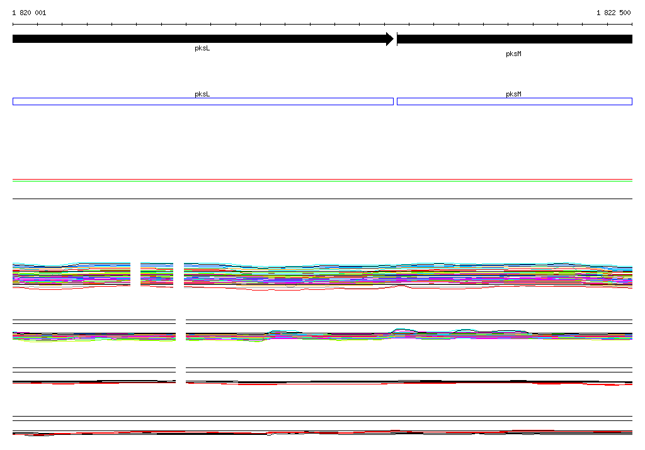
Task: Click the small middle multicolor profile segment
Action: [157, 275]
